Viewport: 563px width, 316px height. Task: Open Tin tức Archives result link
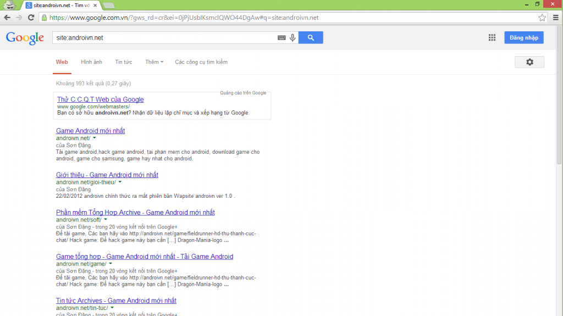(117, 301)
